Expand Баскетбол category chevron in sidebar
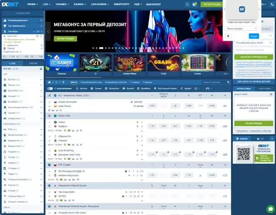The image size is (276, 215). (x=41, y=91)
